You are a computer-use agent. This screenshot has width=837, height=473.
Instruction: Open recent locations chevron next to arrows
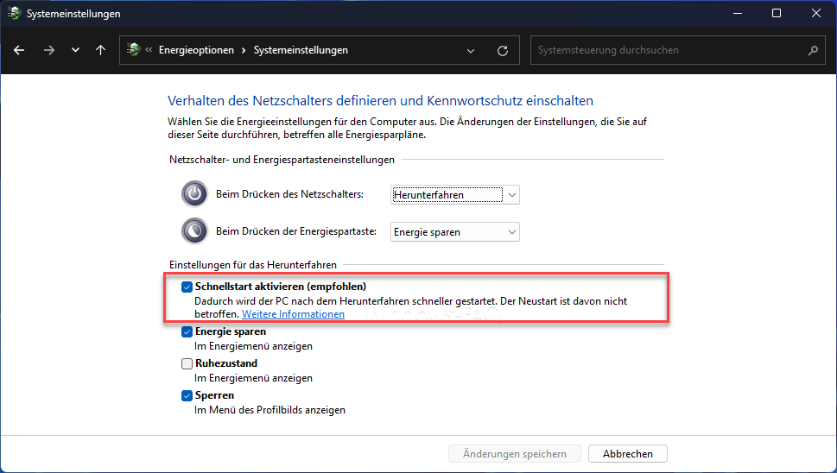(x=75, y=50)
